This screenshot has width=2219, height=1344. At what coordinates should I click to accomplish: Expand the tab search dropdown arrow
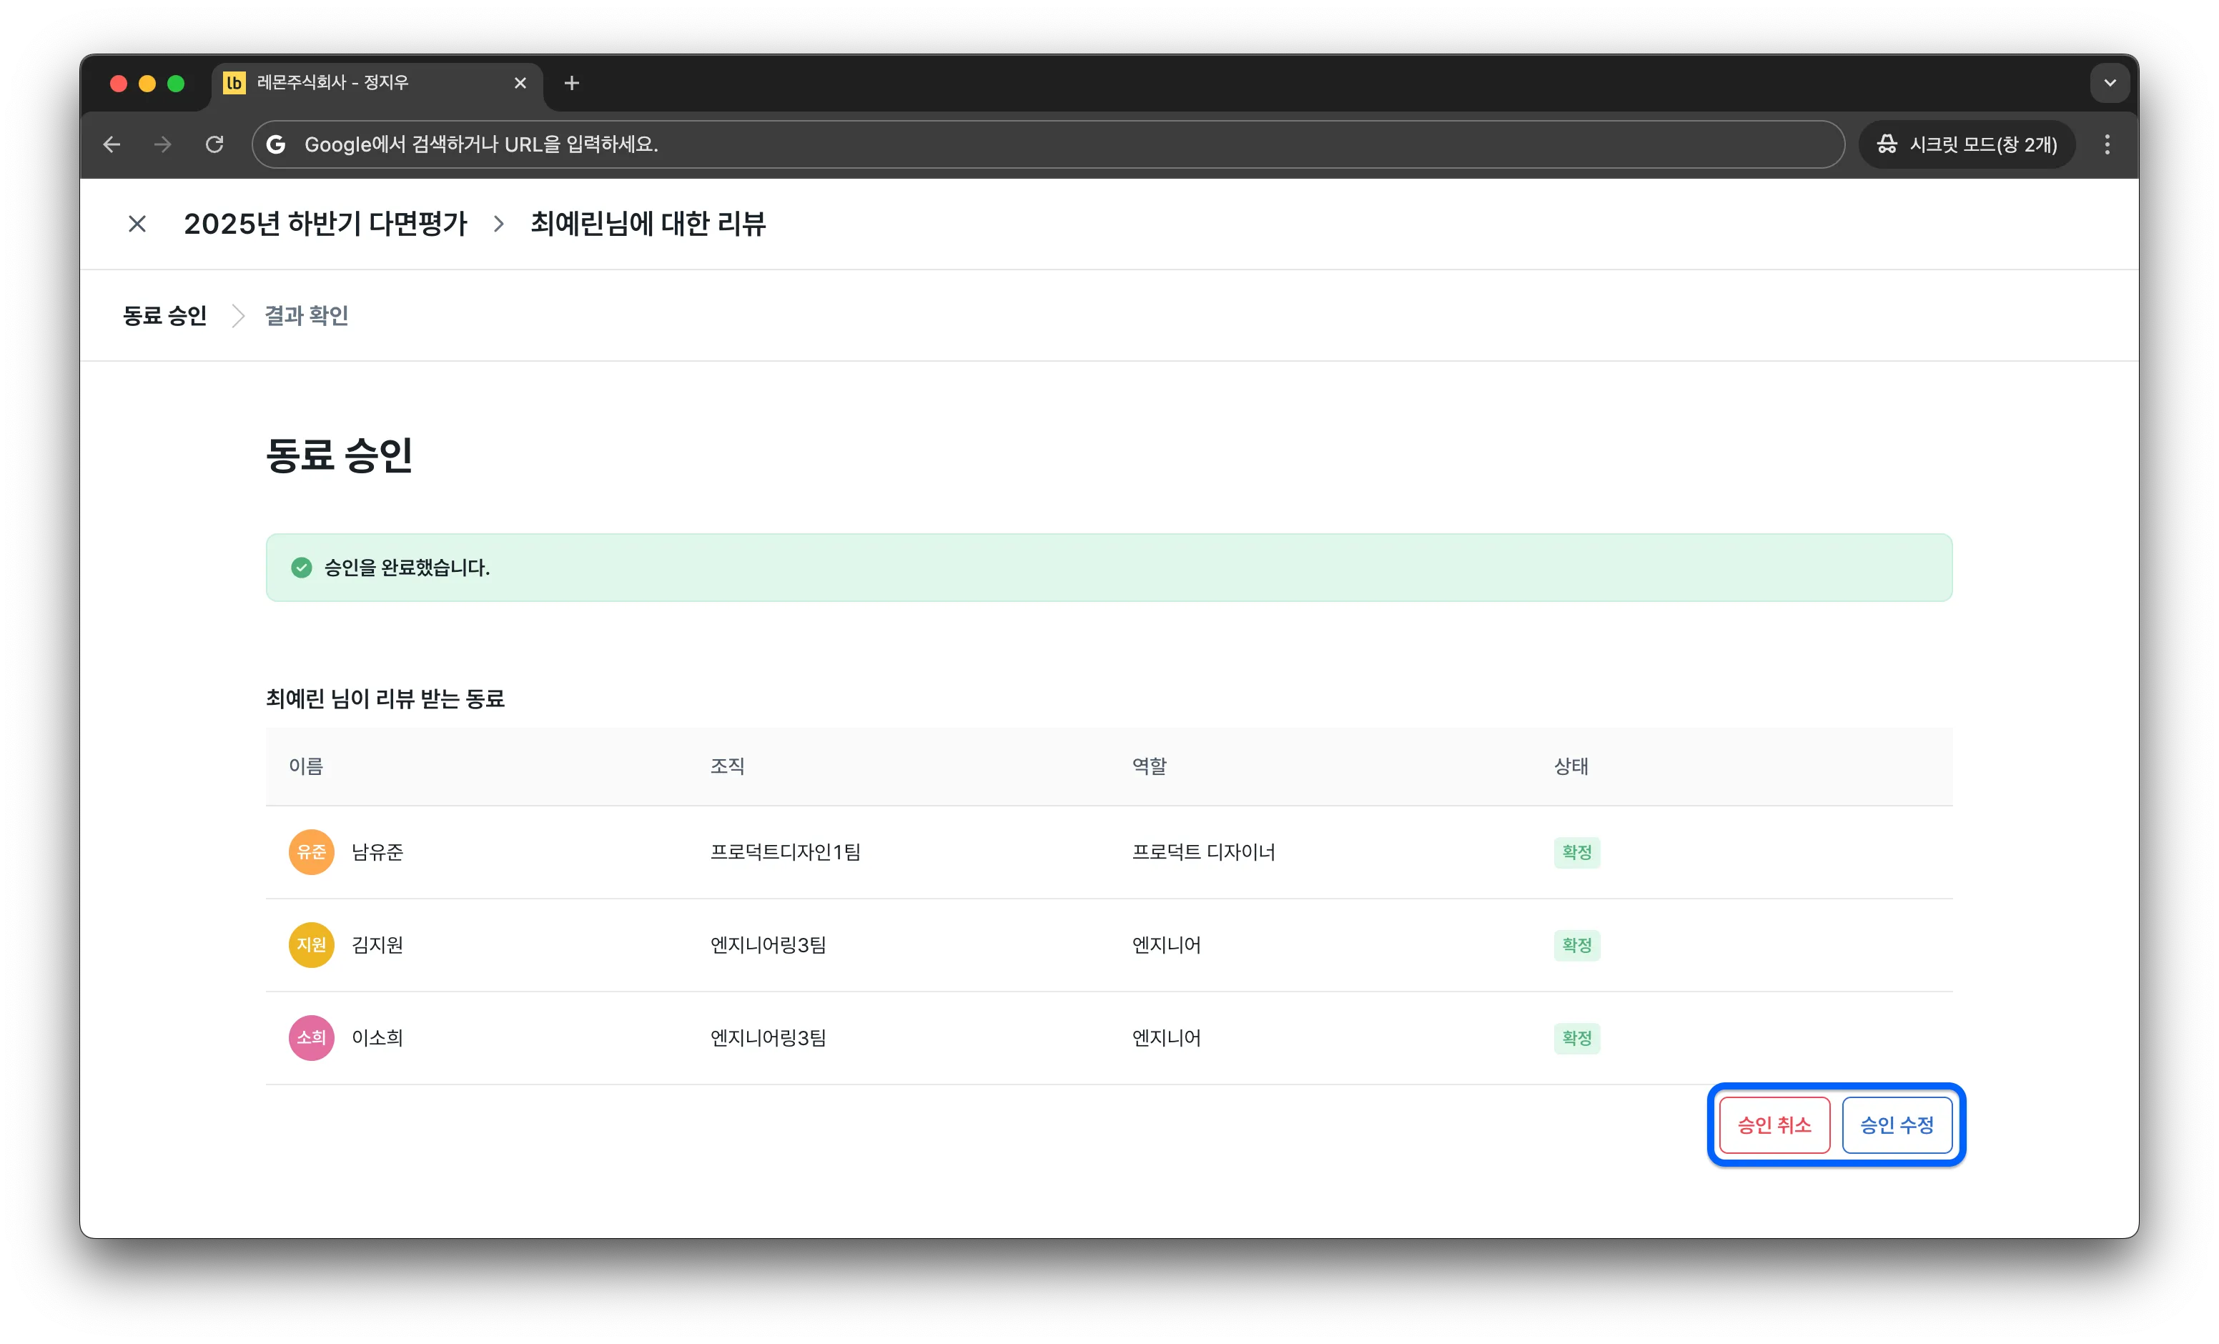tap(2109, 83)
